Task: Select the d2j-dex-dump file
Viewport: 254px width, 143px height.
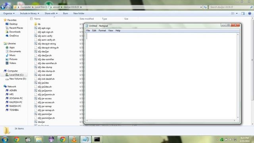Action: tap(45, 67)
